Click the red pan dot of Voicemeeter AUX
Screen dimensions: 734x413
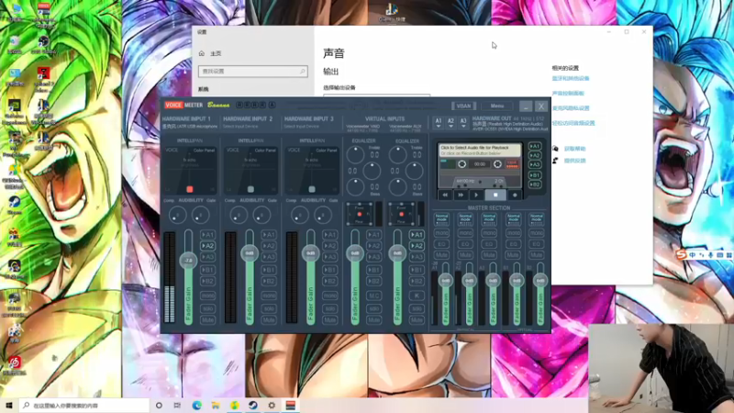tap(401, 214)
